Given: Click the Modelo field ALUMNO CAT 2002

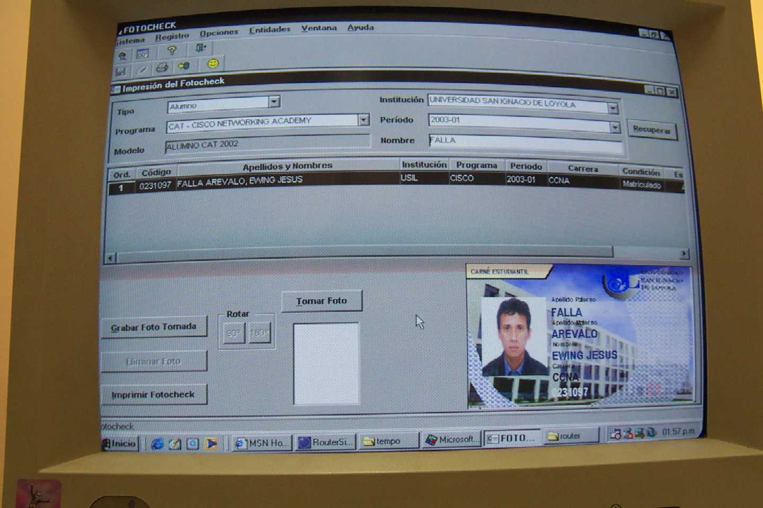Looking at the screenshot, I should [x=268, y=143].
